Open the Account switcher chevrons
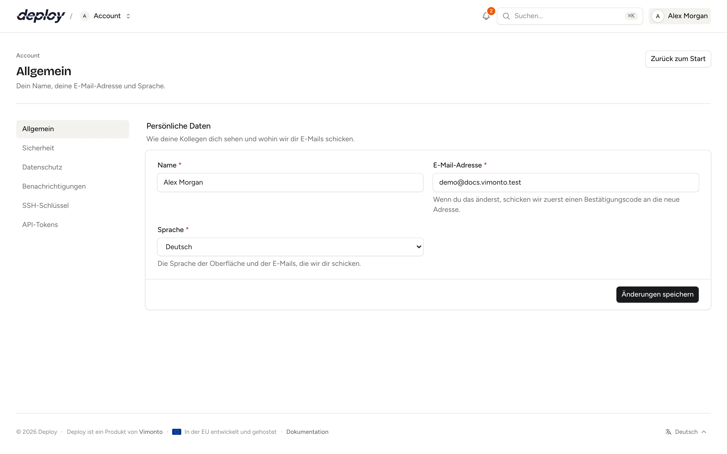This screenshot has height=454, width=727. pyautogui.click(x=128, y=16)
